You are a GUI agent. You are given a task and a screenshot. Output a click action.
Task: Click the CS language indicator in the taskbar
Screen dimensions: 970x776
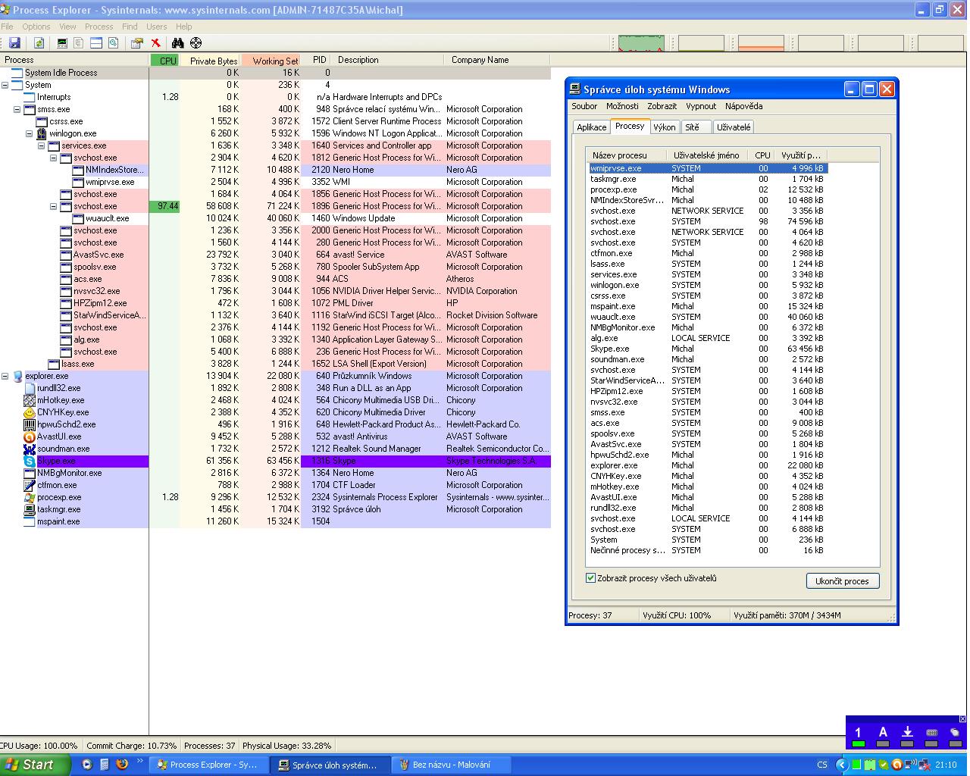(x=822, y=765)
